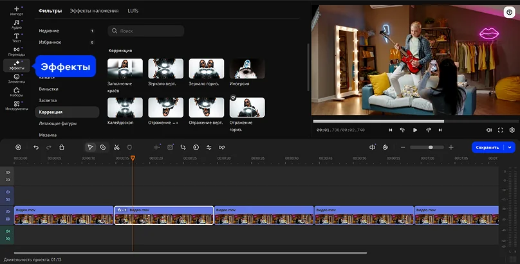Screen dimensions: 520x264
Task: Click the preview playback progress bar
Action: pos(414,121)
